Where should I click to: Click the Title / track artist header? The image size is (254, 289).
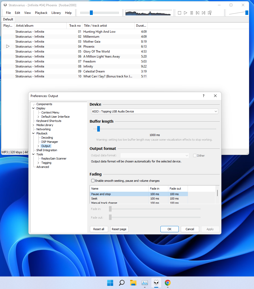pos(108,26)
